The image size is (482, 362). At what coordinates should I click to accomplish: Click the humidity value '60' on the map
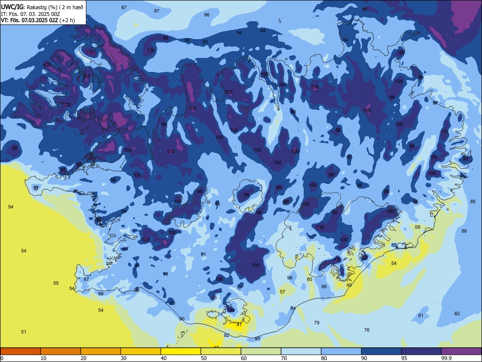click(x=309, y=279)
